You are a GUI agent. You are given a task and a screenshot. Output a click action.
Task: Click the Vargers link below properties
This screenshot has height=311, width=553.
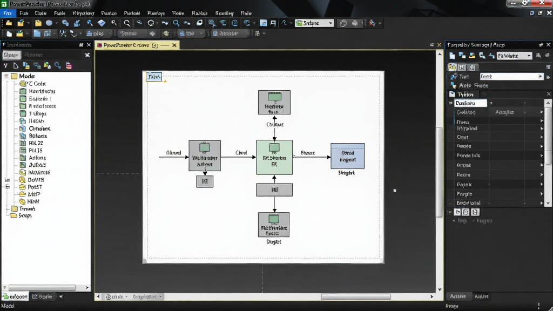(x=484, y=221)
